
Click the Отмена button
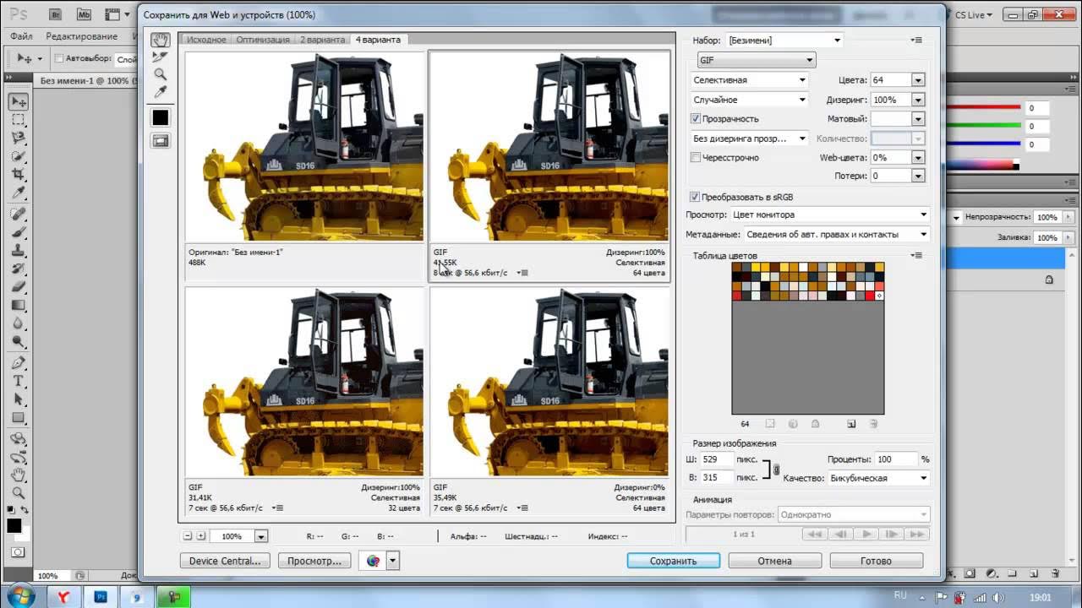pos(774,561)
